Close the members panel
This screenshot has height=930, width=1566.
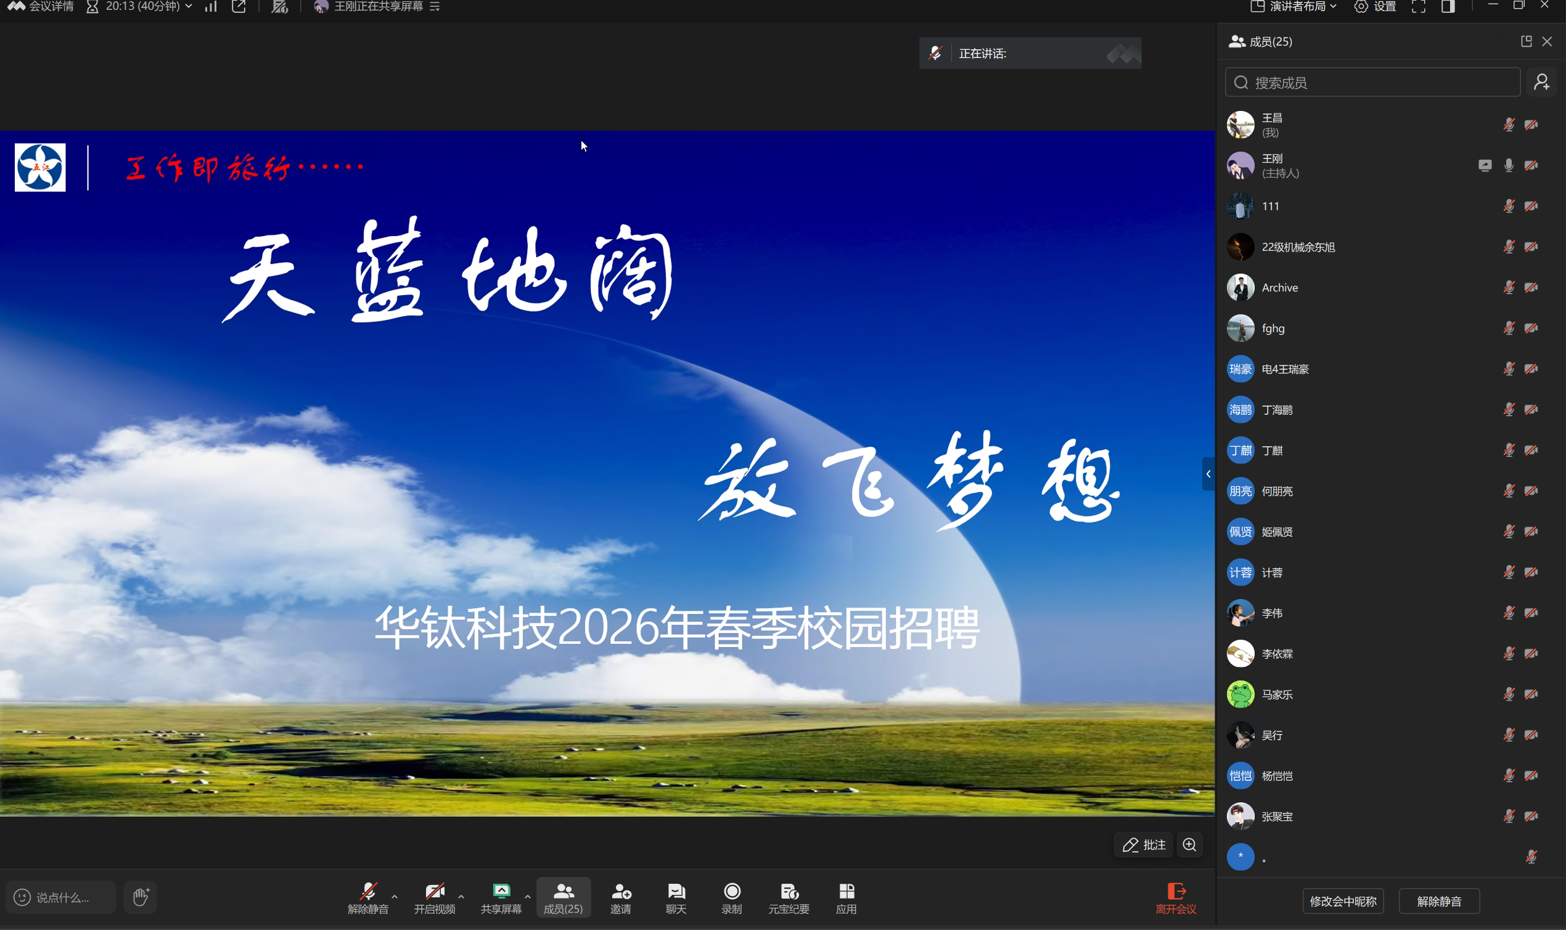click(1547, 41)
